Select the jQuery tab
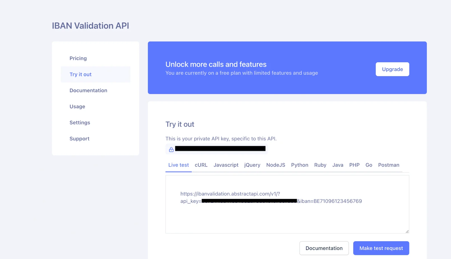 pos(252,165)
